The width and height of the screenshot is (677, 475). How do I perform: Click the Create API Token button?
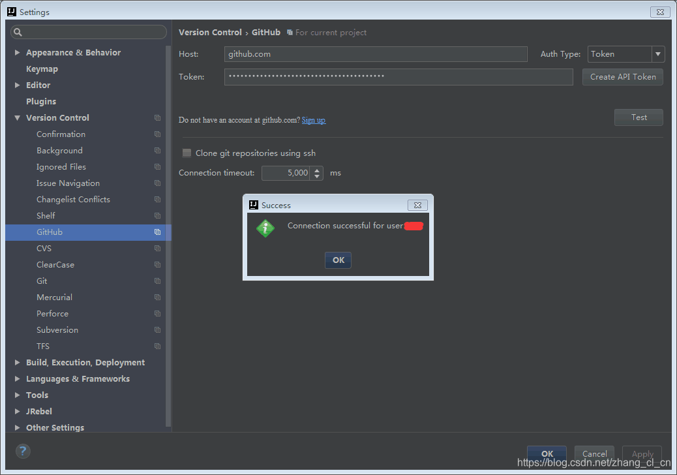623,77
